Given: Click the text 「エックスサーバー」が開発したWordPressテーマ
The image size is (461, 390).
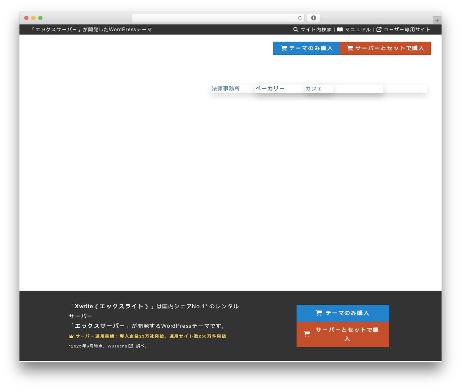Looking at the screenshot, I should point(91,30).
